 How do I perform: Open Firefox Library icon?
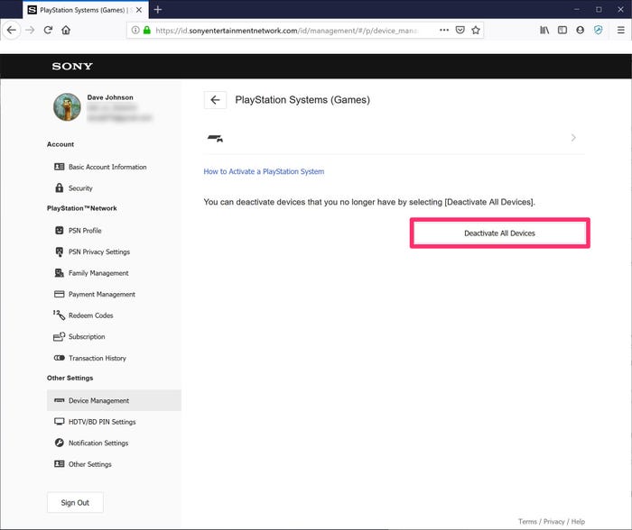544,30
